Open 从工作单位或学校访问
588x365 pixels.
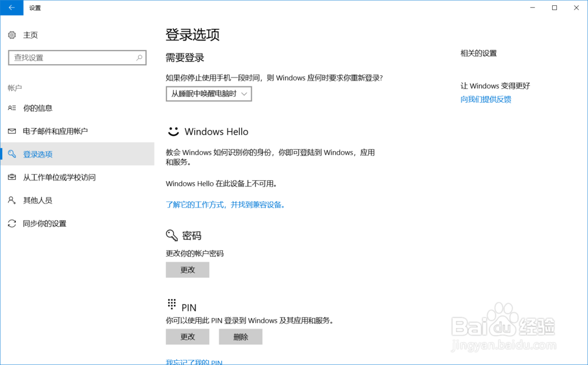pos(59,178)
